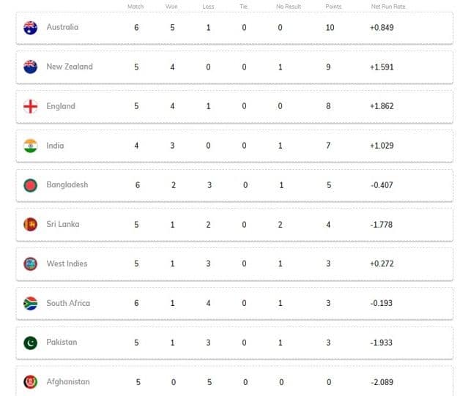This screenshot has width=460, height=396.
Task: Select India's net run rate value
Action: (382, 146)
